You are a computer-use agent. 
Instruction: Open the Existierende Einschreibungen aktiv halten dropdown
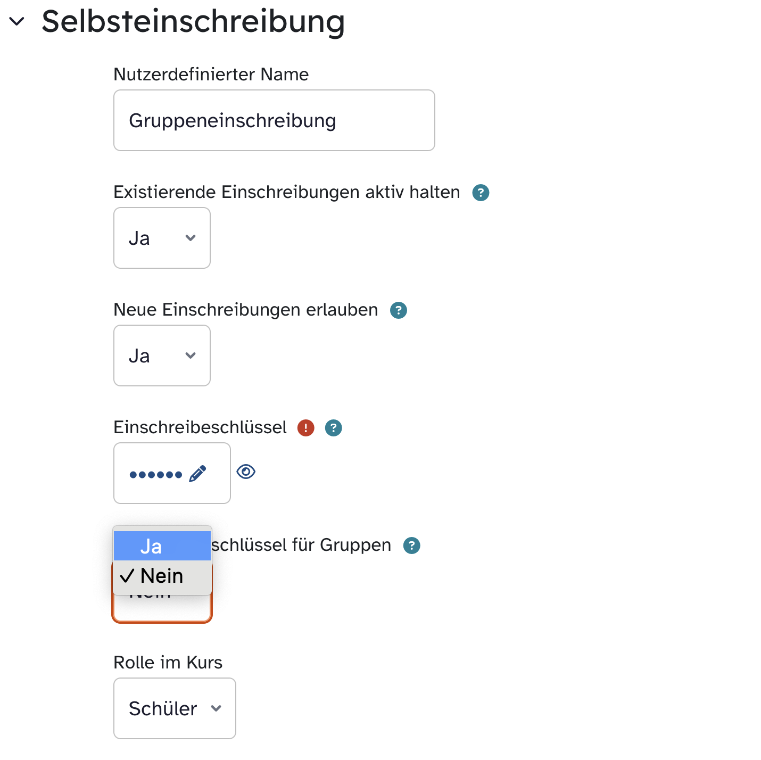[162, 238]
